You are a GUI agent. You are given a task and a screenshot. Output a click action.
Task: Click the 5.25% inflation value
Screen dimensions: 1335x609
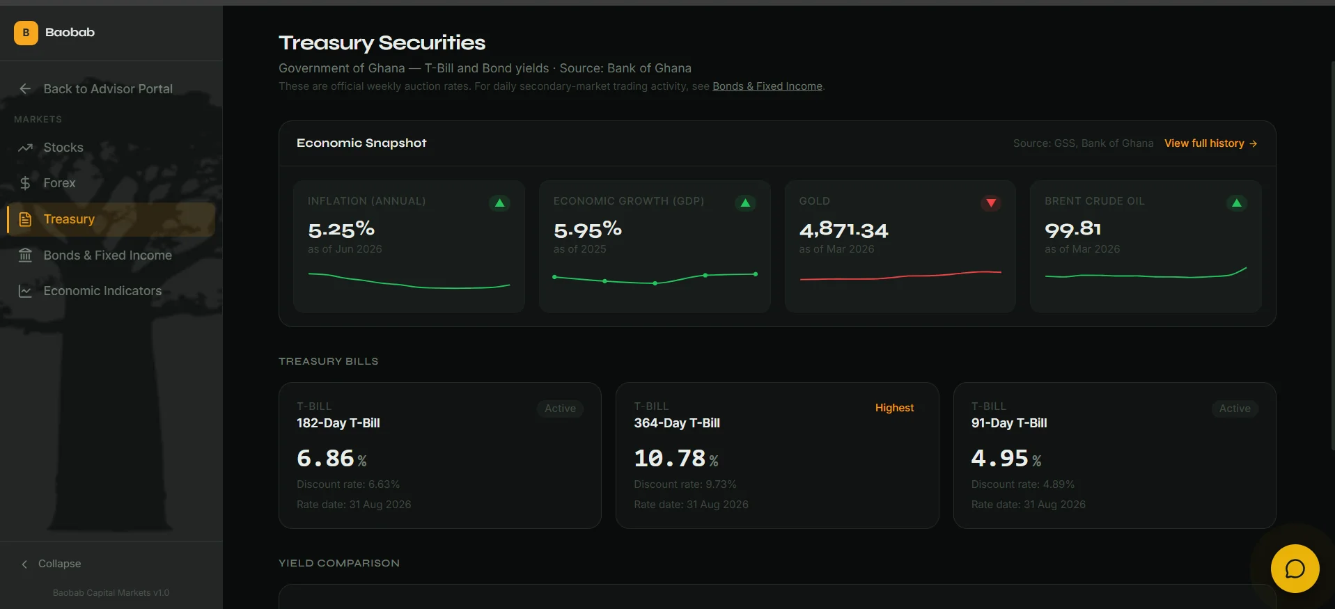(341, 229)
